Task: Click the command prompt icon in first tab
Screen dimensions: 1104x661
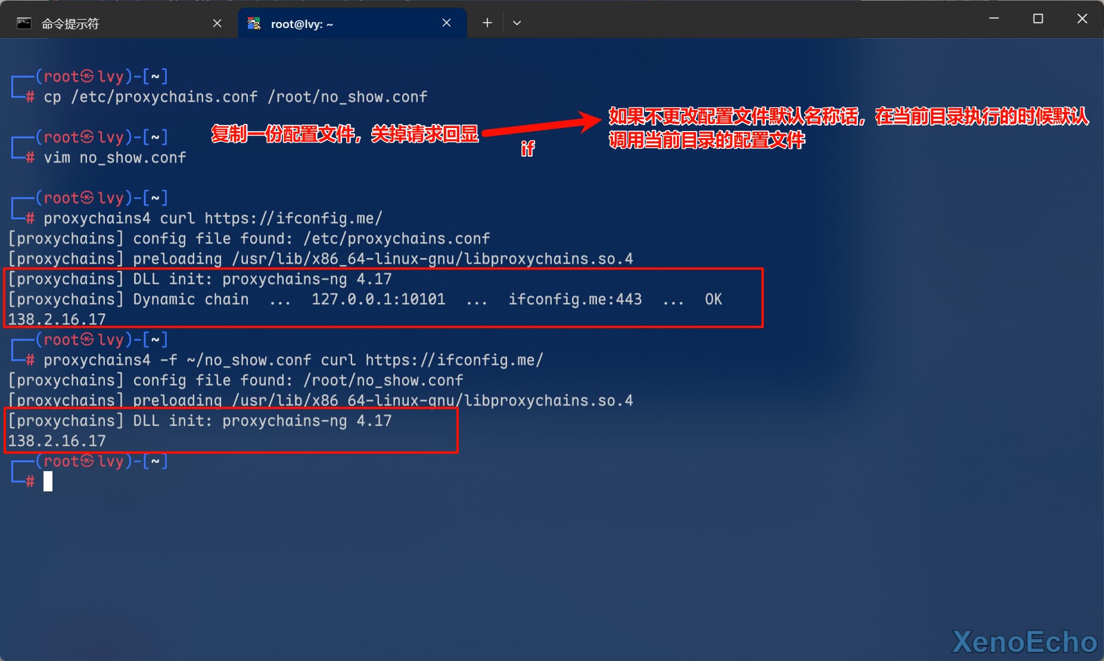Action: pyautogui.click(x=24, y=24)
